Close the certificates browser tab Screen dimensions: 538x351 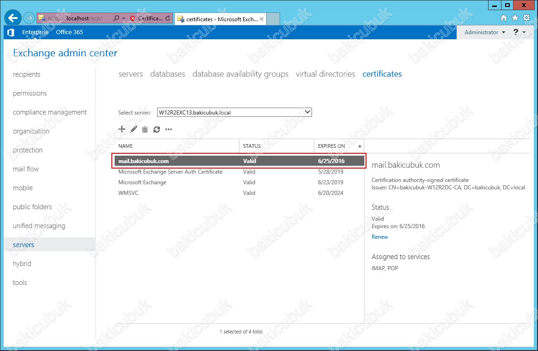(262, 19)
